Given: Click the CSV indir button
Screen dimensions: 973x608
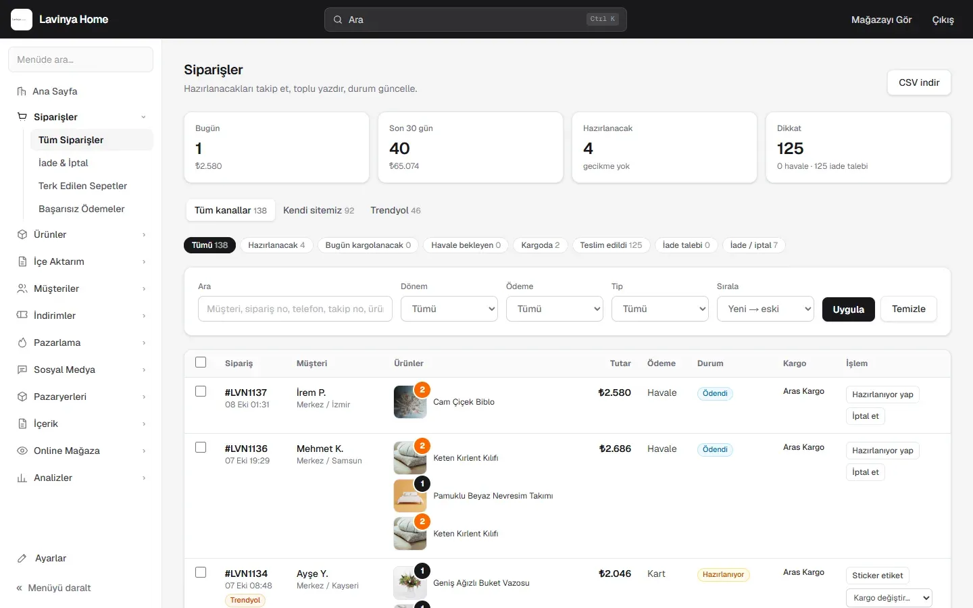Looking at the screenshot, I should (919, 82).
